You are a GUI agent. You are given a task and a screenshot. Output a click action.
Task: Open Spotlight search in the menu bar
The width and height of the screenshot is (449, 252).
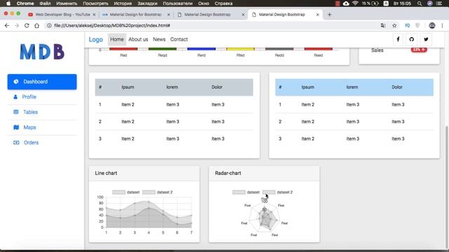click(x=420, y=3)
